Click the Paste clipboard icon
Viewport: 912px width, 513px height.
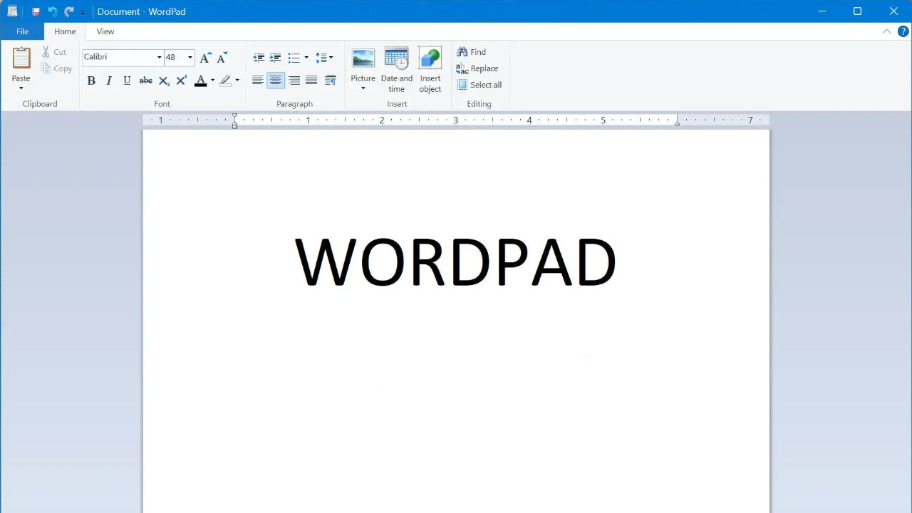[x=21, y=58]
